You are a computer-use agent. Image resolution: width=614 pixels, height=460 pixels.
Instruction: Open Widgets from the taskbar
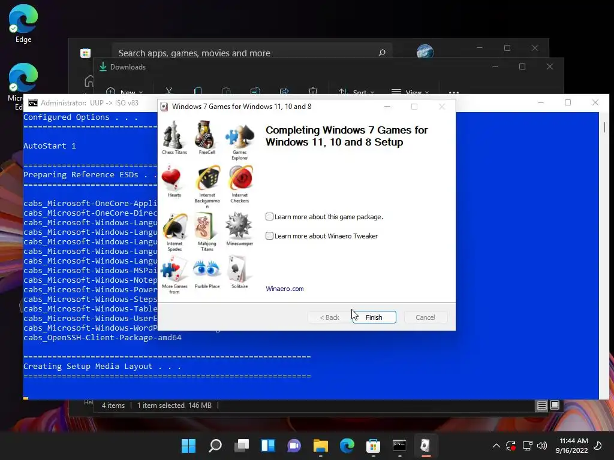[x=268, y=446]
